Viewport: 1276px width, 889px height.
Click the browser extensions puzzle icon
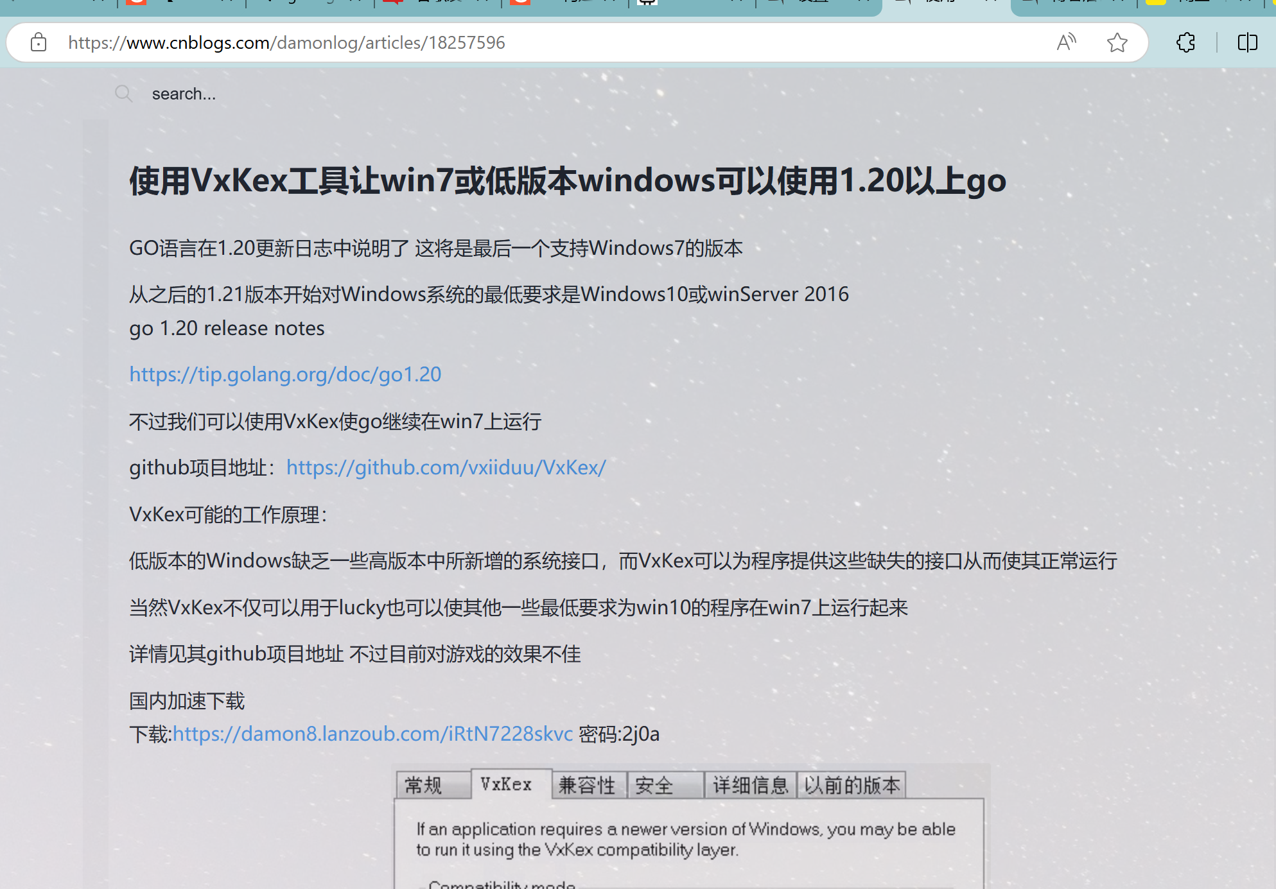click(1186, 42)
